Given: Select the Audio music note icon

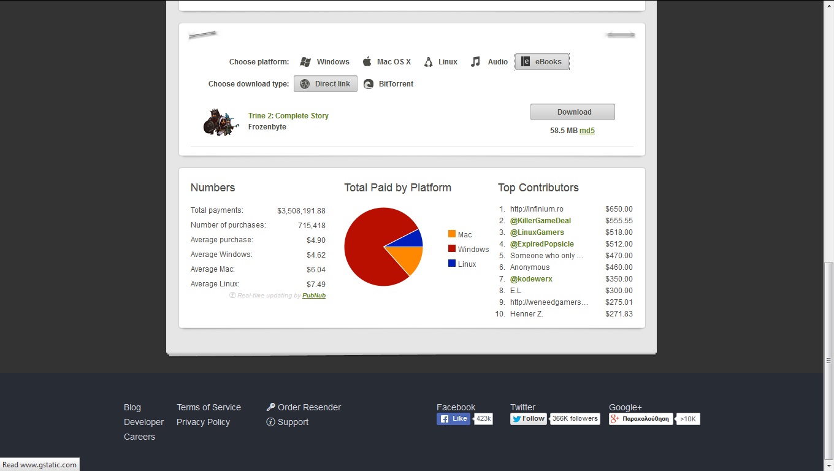Looking at the screenshot, I should pyautogui.click(x=475, y=61).
